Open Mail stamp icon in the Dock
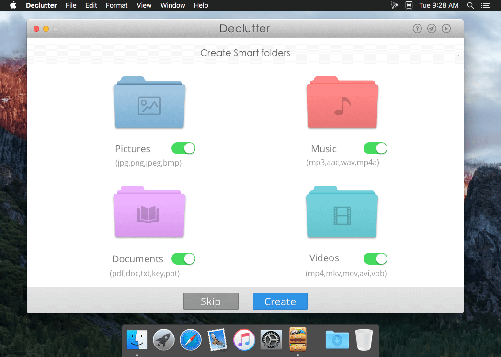Screen dimensions: 501x357 coord(217,340)
